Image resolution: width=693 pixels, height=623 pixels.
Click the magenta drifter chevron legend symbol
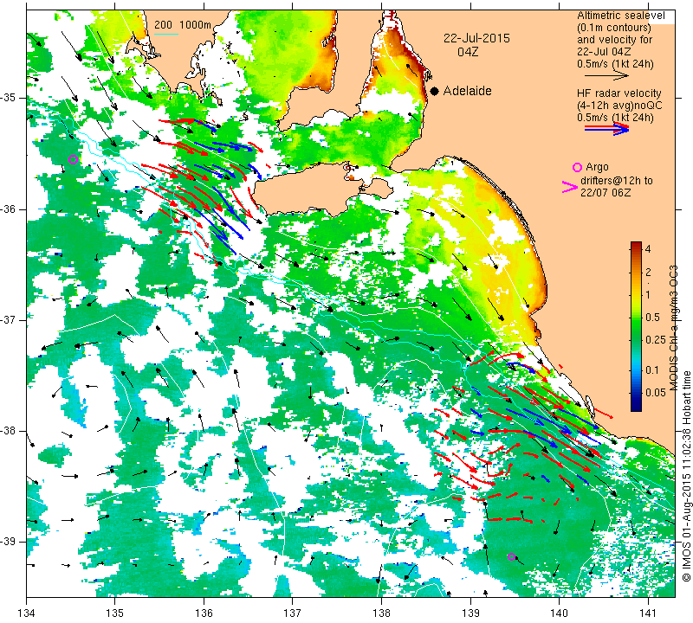569,187
